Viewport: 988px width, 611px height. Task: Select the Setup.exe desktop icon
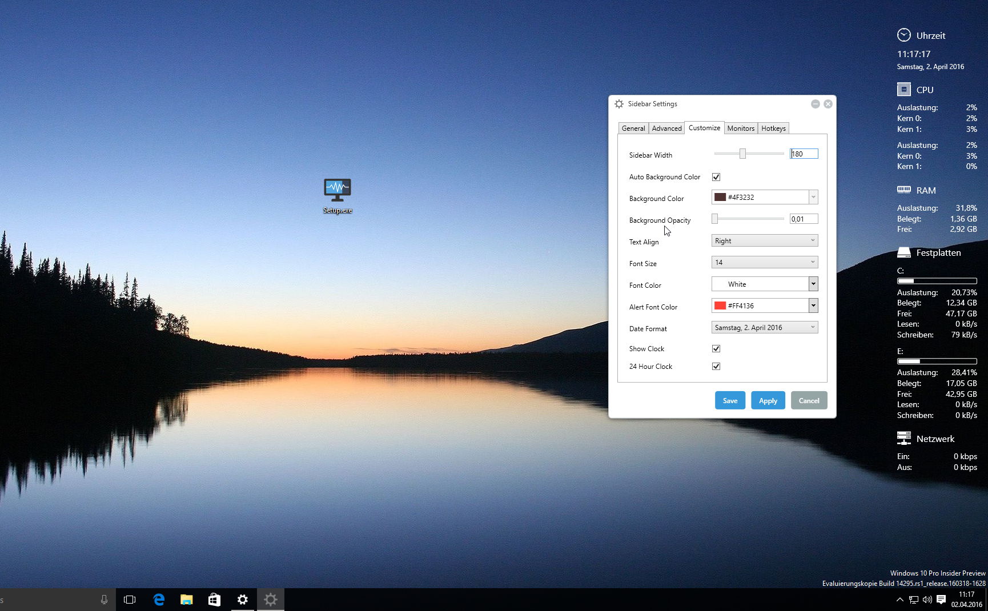click(338, 196)
